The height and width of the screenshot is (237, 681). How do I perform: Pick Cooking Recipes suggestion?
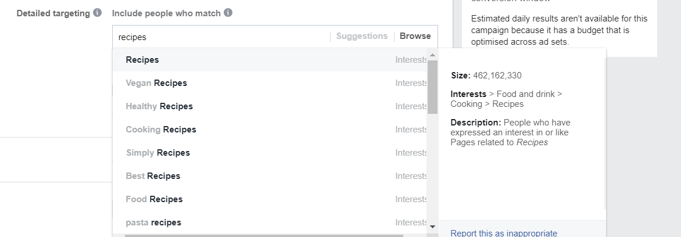coord(270,130)
